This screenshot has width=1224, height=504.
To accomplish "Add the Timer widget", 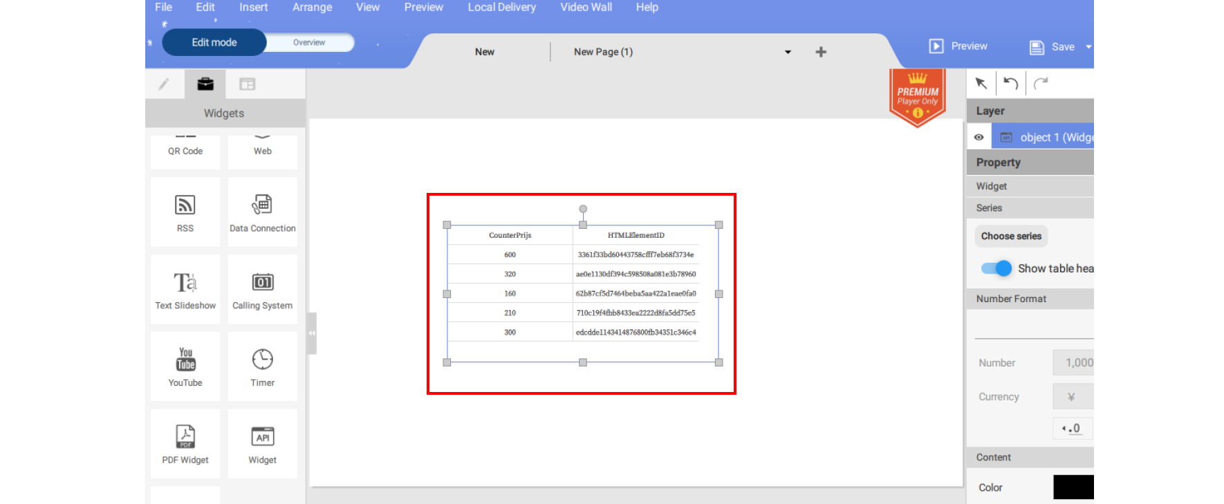I will point(262,366).
